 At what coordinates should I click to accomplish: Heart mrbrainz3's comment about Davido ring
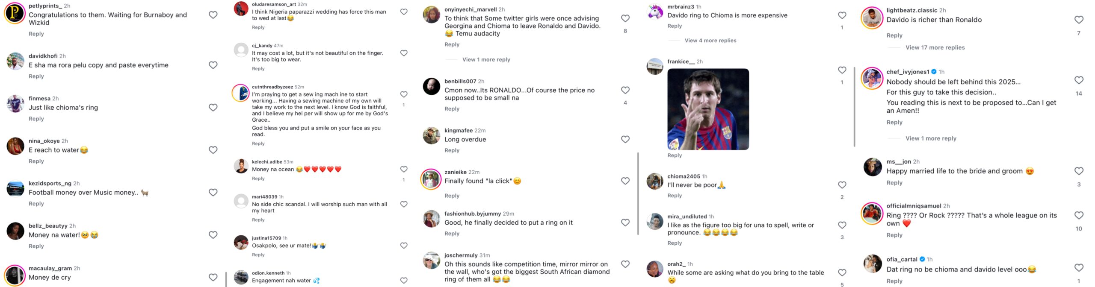pyautogui.click(x=842, y=15)
